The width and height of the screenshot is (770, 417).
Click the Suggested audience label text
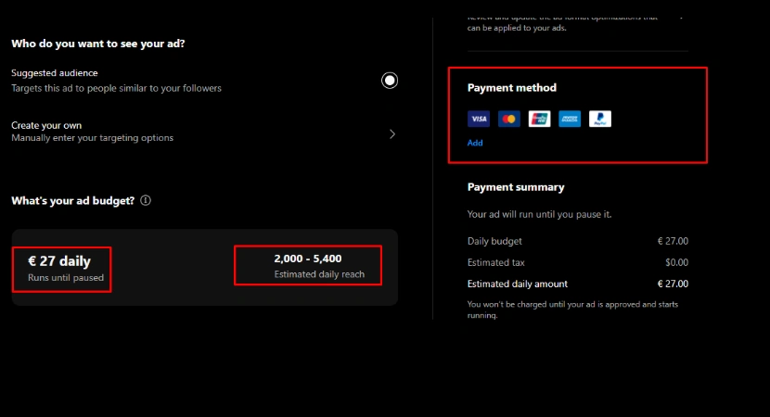pyautogui.click(x=54, y=73)
